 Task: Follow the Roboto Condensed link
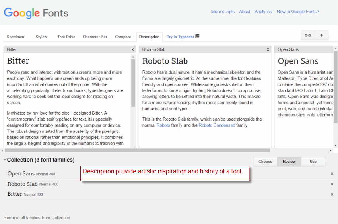click(x=217, y=125)
